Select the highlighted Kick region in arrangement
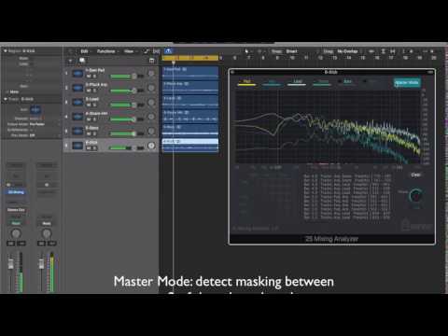 pyautogui.click(x=190, y=146)
